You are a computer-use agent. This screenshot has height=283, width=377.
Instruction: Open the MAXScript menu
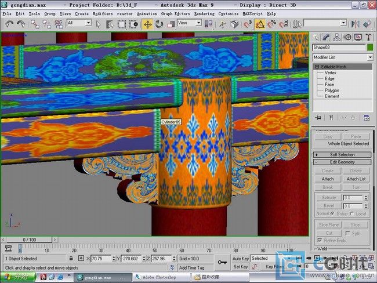pyautogui.click(x=252, y=14)
